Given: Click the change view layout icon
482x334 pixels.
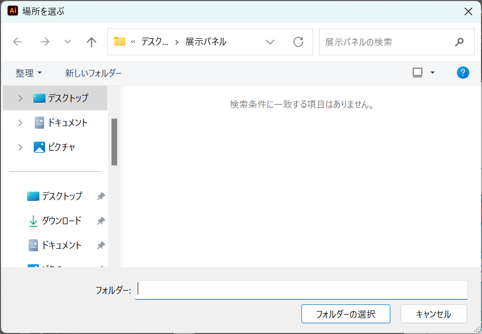Looking at the screenshot, I should (418, 73).
